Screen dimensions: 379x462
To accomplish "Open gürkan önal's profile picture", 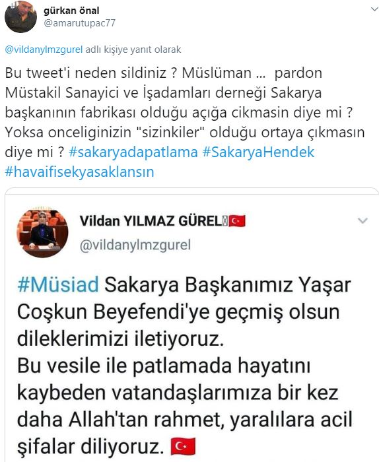I will (x=20, y=16).
